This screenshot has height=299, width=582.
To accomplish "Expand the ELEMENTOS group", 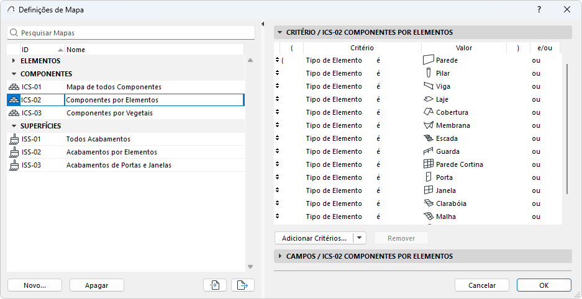I will [14, 61].
